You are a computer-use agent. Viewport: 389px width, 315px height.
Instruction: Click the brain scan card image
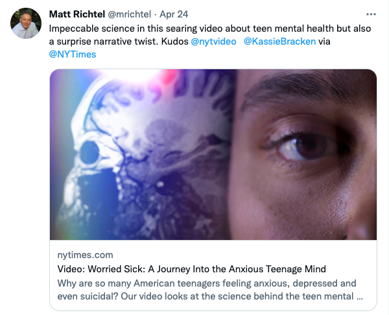tap(141, 155)
